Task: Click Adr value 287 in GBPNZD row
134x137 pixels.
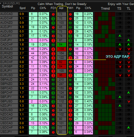Action: click(x=62, y=84)
